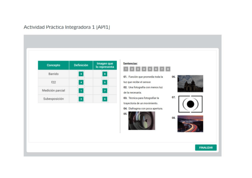
Task: Select gray sentence tile number 3
Action: click(x=138, y=69)
